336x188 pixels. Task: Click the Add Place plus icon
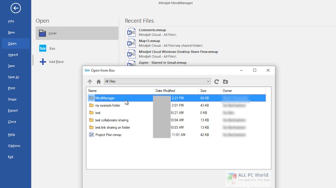click(x=43, y=62)
